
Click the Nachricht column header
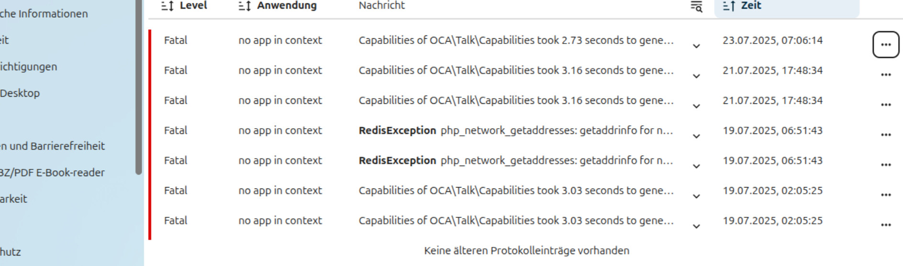(382, 6)
